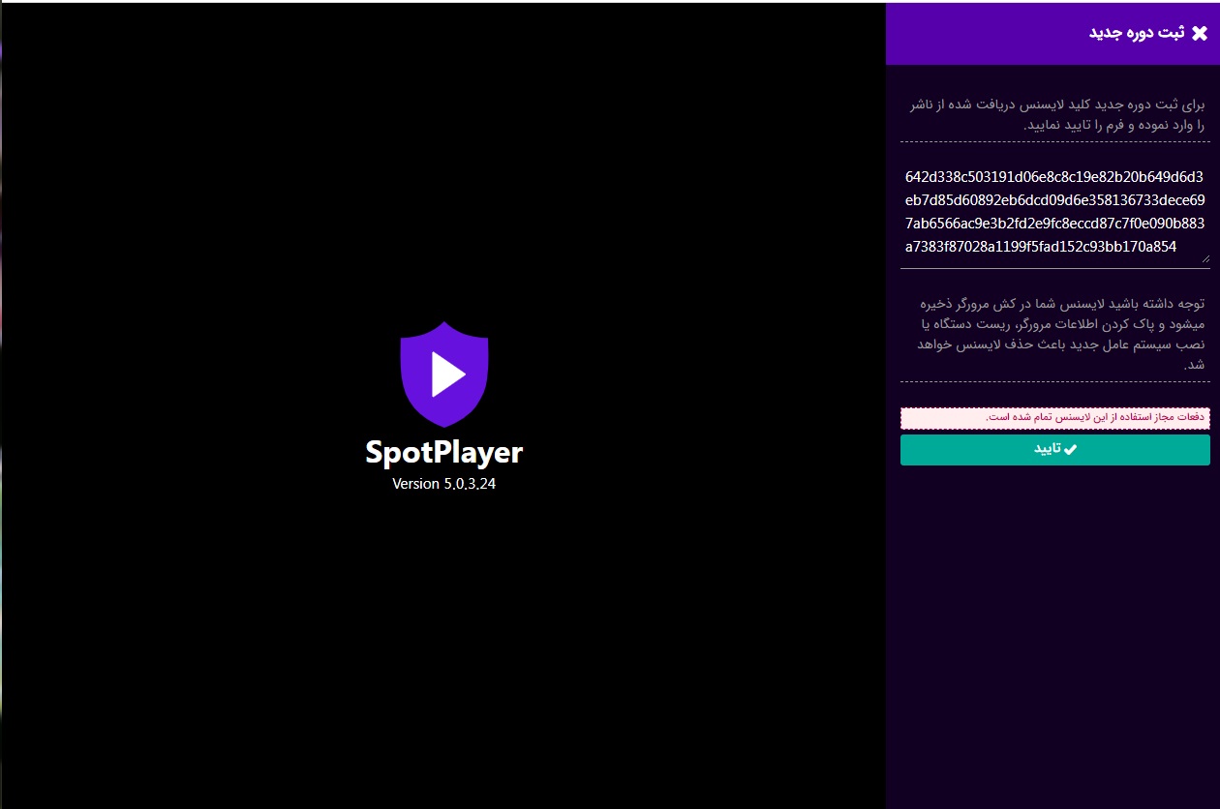
Task: Click the purple SpotPlayer shield logo
Action: [x=444, y=375]
